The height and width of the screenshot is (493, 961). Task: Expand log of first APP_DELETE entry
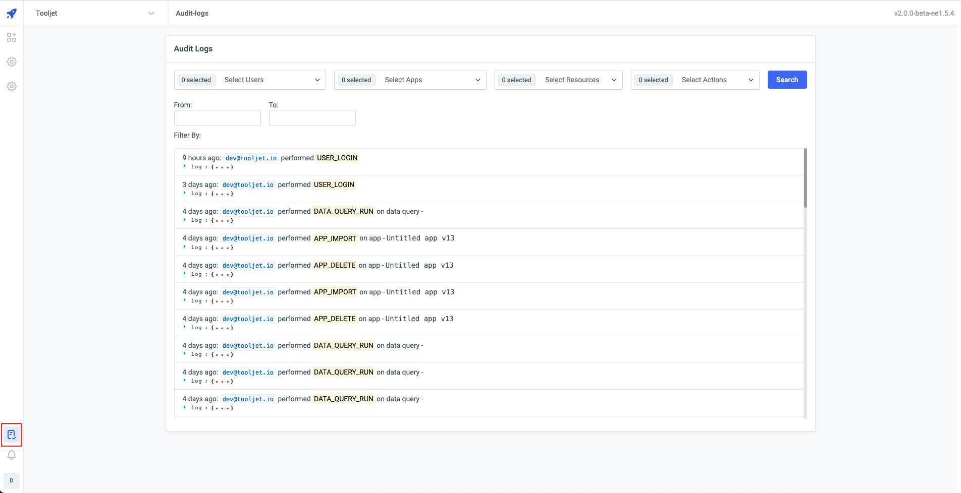185,274
